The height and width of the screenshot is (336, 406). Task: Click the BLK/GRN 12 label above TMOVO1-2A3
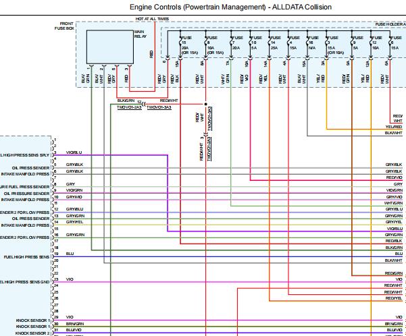pos(129,101)
